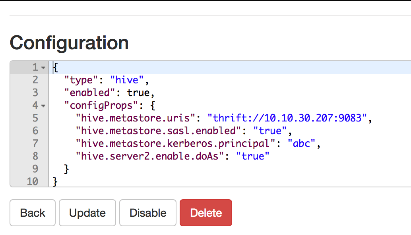Delete the hive storage configuration

(x=206, y=213)
